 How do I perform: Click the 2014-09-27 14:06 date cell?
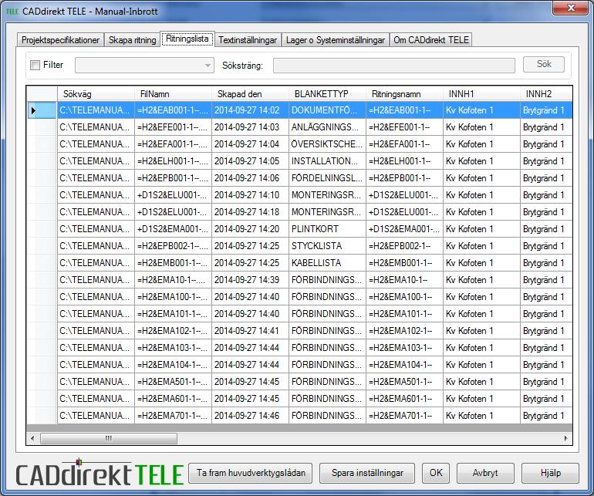250,178
